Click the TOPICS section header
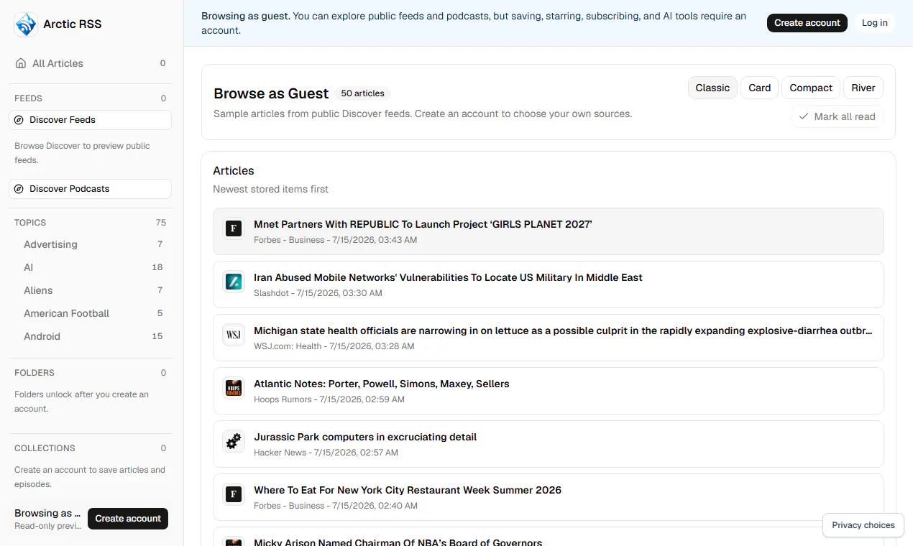This screenshot has height=546, width=913. pyautogui.click(x=30, y=223)
